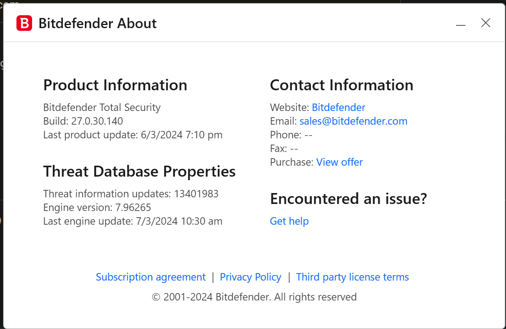The image size is (506, 329).
Task: Open the Bitdefender website link
Action: click(338, 107)
